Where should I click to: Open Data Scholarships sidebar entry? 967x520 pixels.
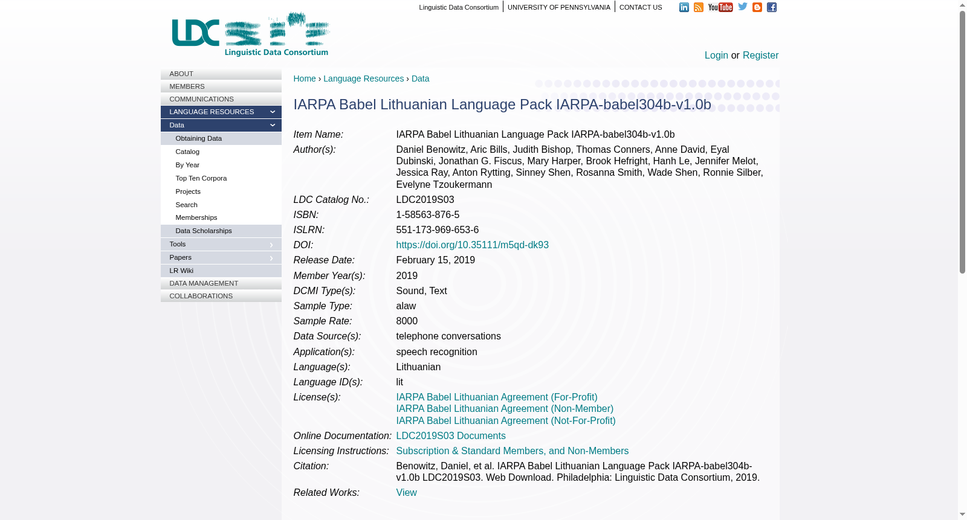pos(221,231)
